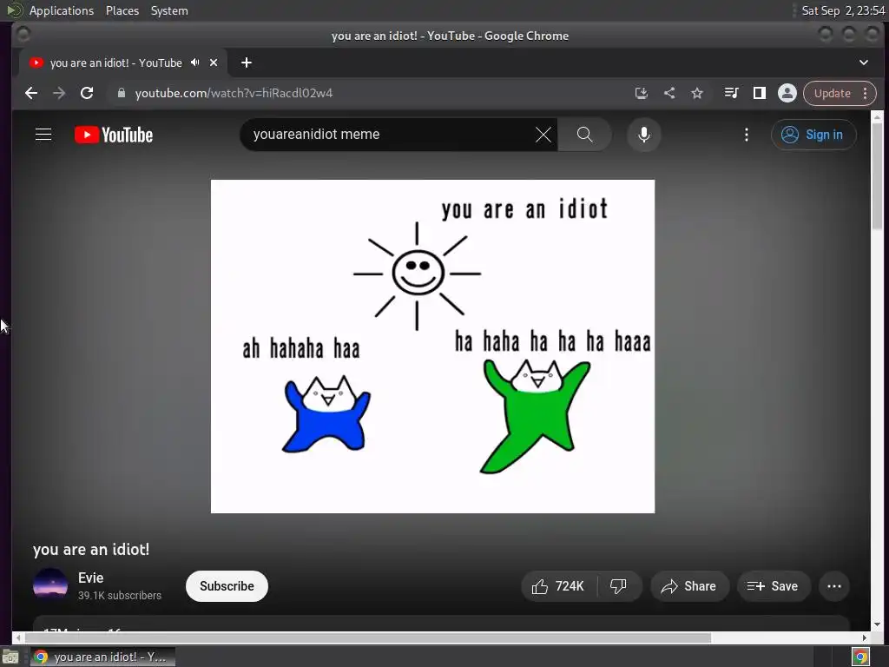889x667 pixels.
Task: Click the browser forward arrow
Action: click(x=59, y=93)
